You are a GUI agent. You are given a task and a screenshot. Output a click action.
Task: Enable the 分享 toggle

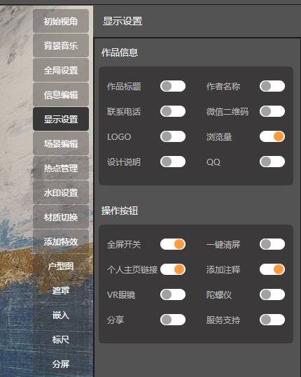(173, 320)
